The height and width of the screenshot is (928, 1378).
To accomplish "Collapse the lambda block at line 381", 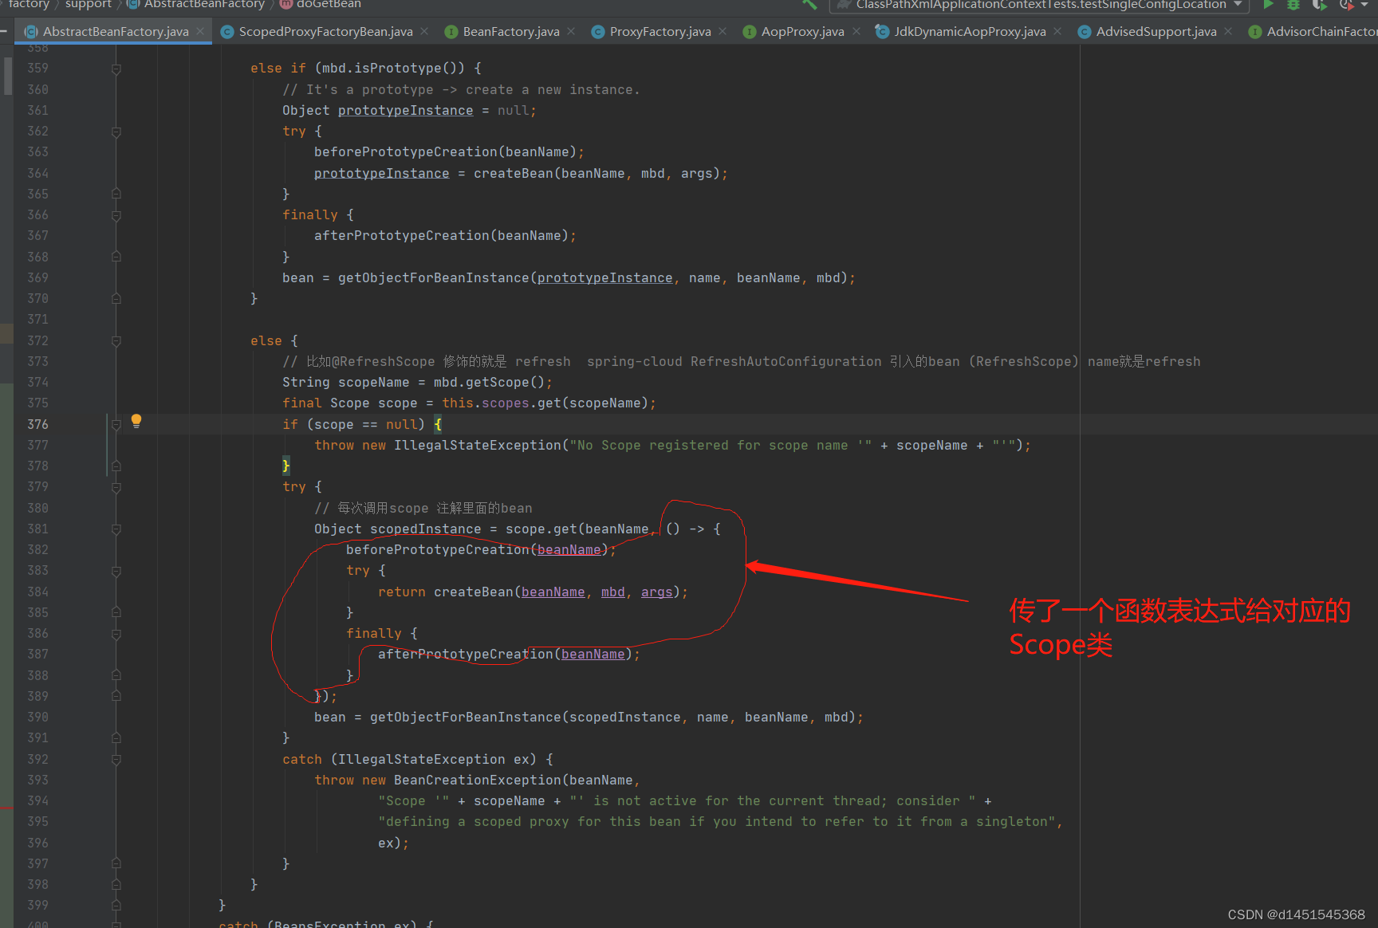I will (x=116, y=529).
